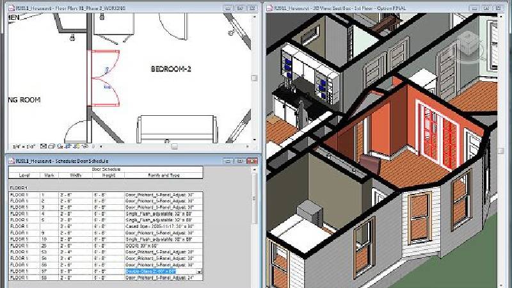512x288 pixels.
Task: Maximize the Door Schedule window
Action: pos(240,161)
